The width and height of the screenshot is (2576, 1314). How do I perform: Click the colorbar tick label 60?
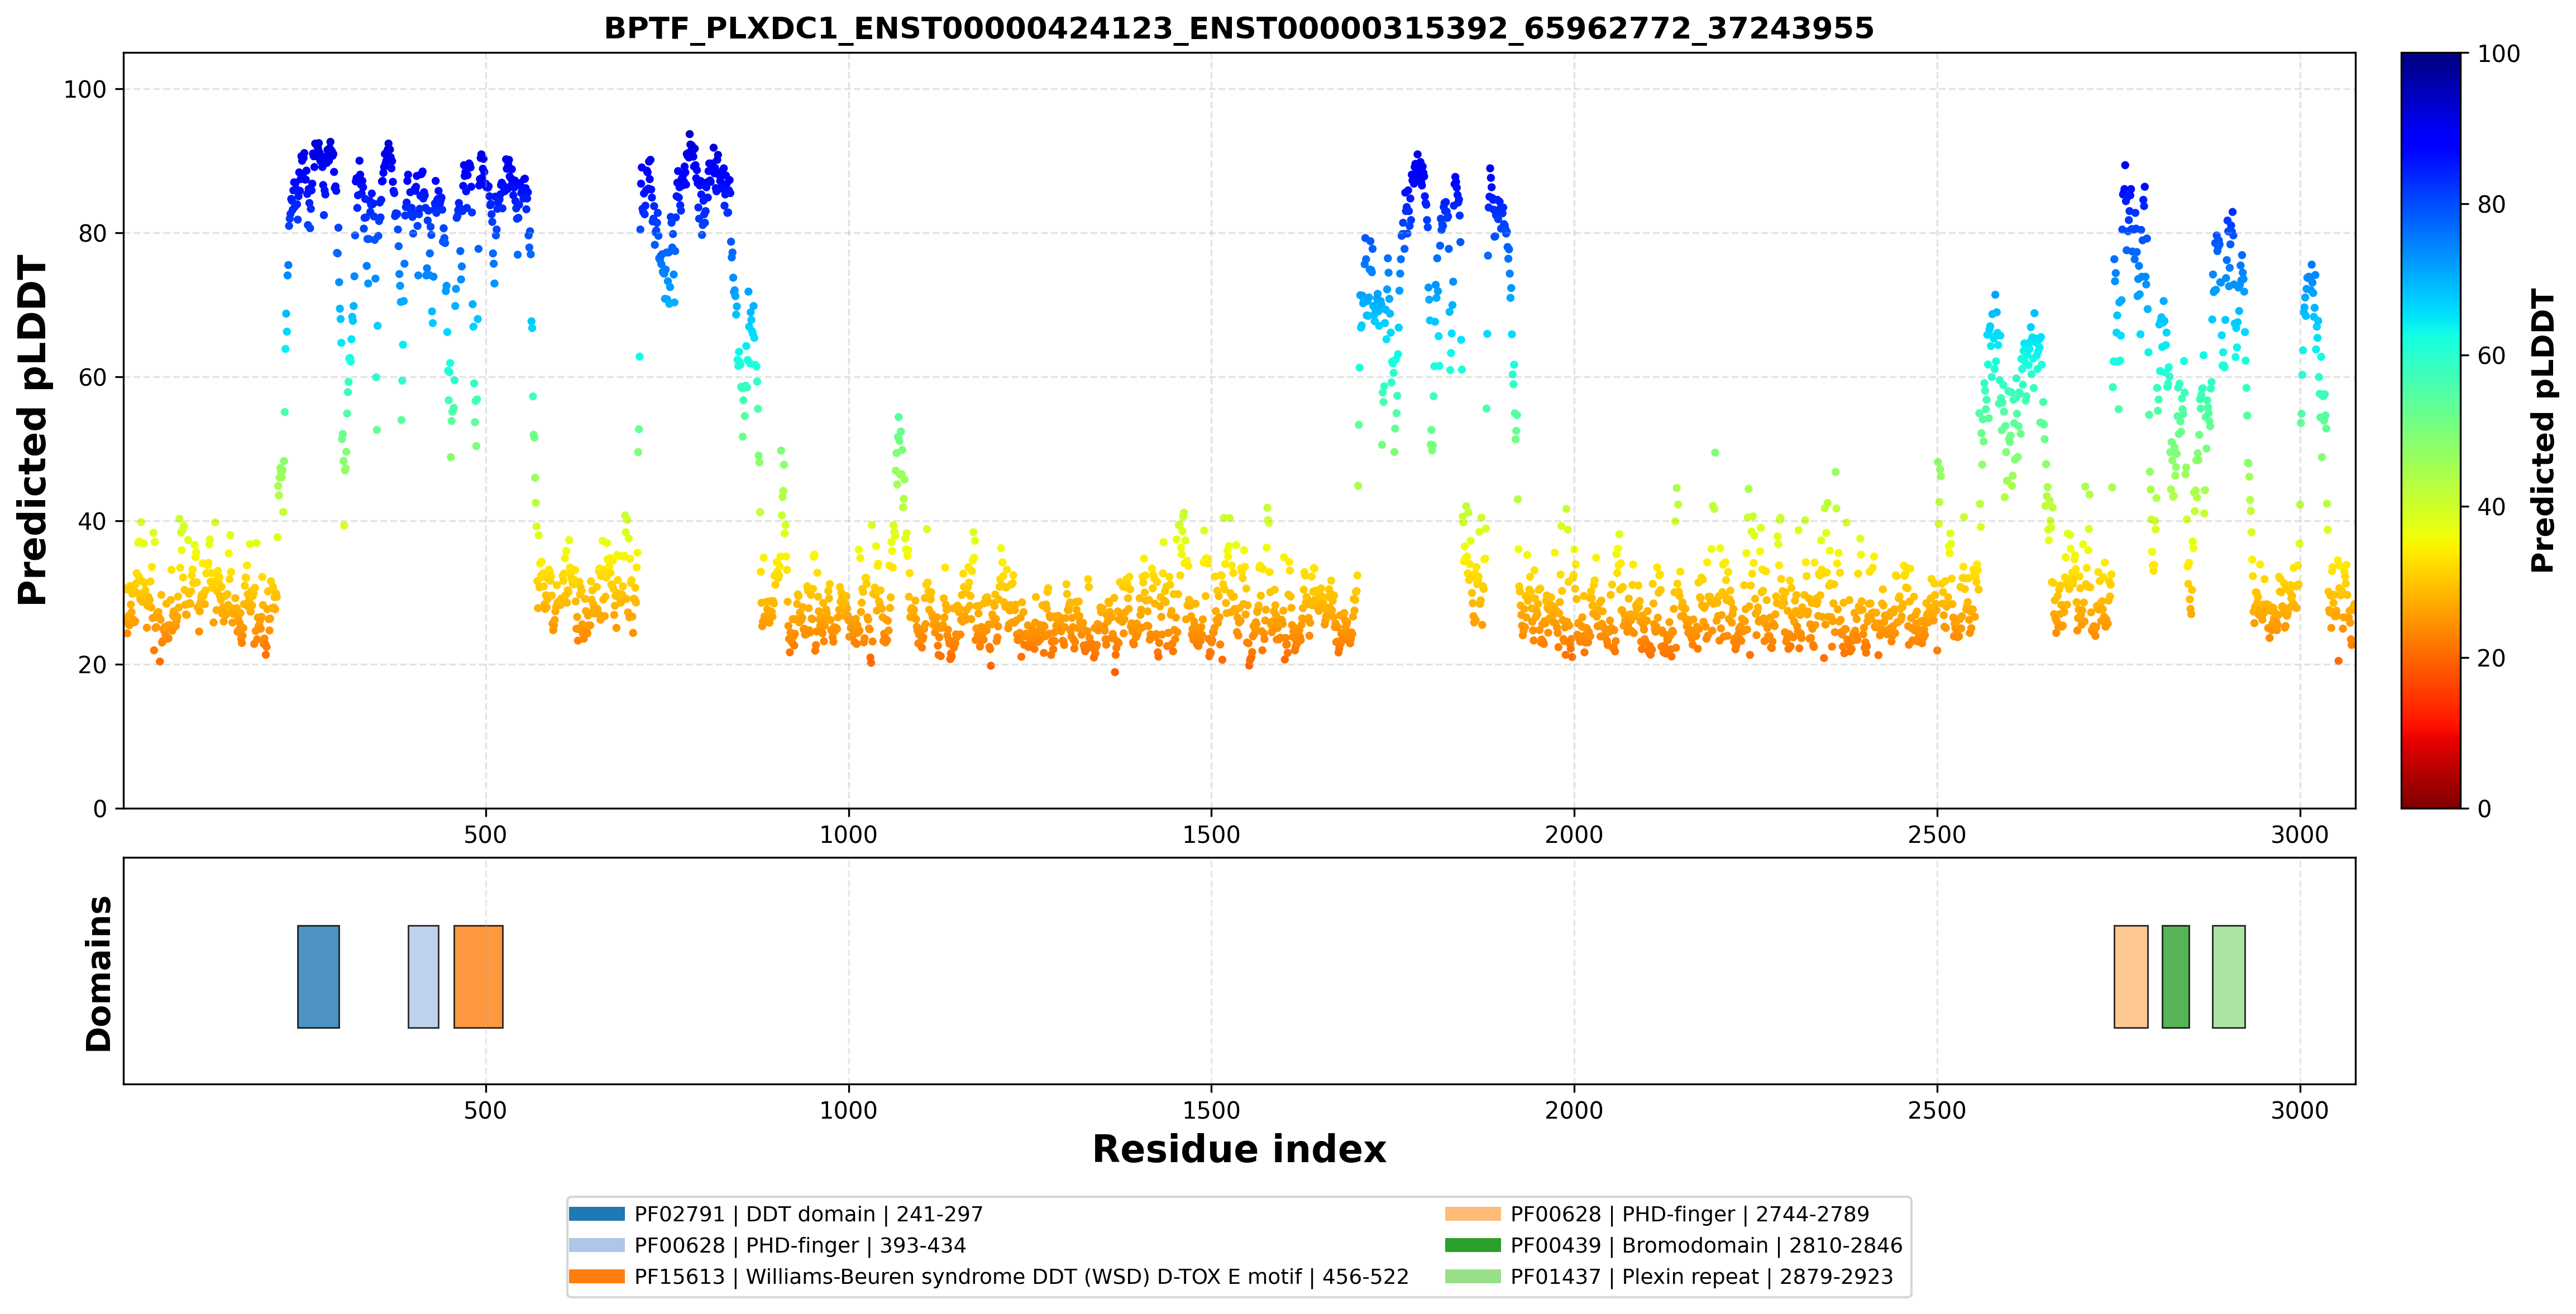coord(2491,356)
